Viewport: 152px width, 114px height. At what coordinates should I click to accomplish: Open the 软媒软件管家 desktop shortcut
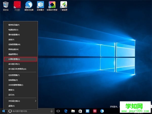point(52,6)
